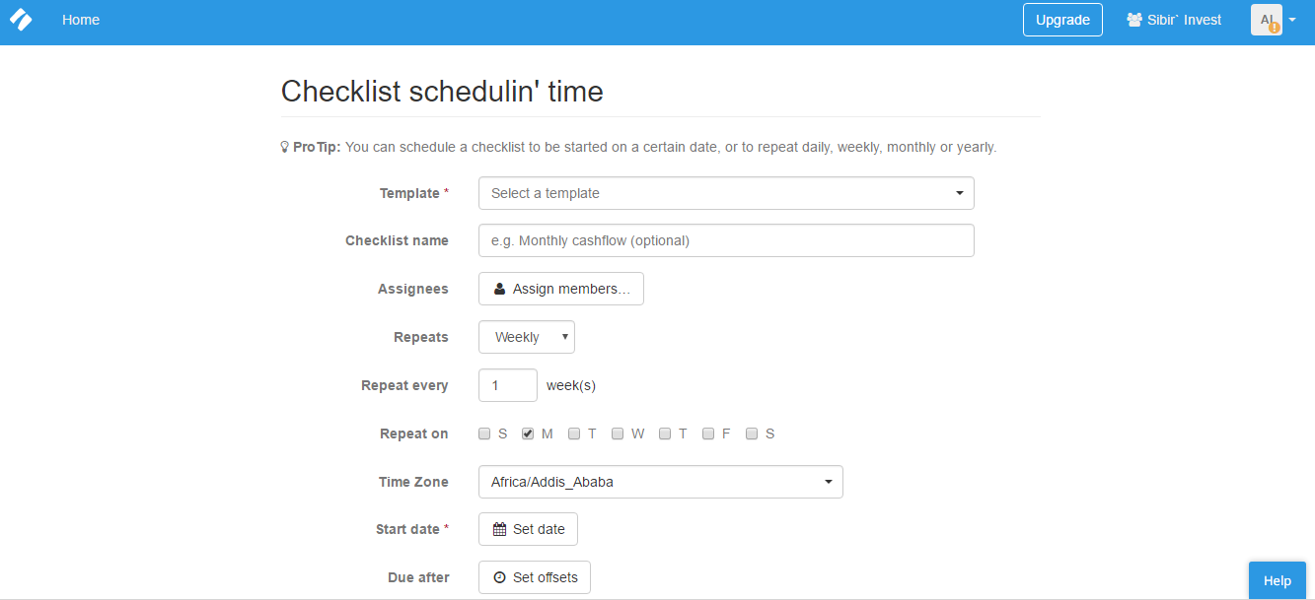Viewport: 1315px width, 600px height.
Task: Uncheck the Monday repeat checkbox
Action: (x=528, y=433)
